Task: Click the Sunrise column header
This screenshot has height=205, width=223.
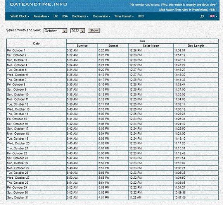Action: click(x=82, y=46)
